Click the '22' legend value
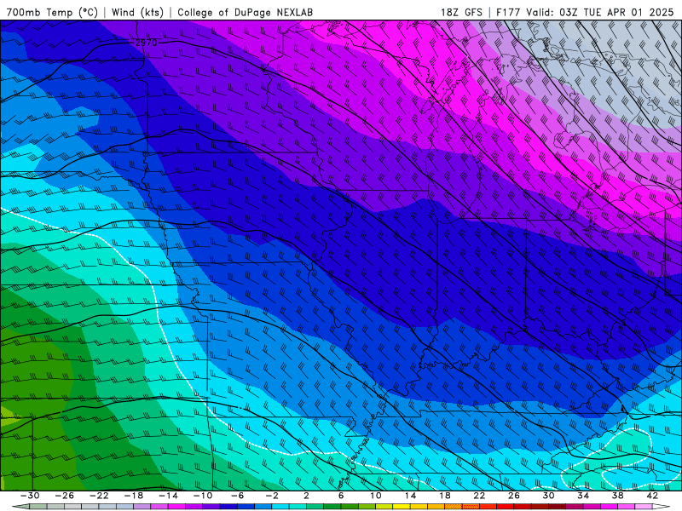 [479, 496]
